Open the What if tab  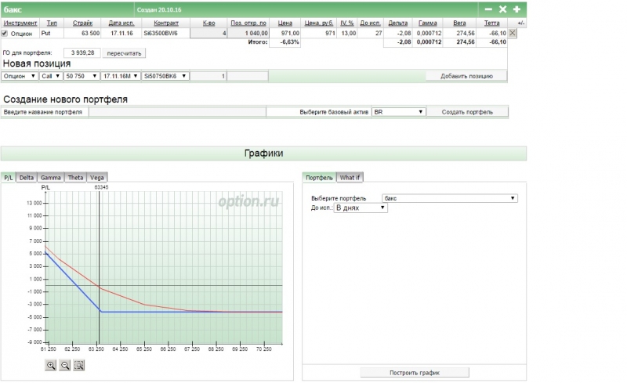tap(350, 178)
